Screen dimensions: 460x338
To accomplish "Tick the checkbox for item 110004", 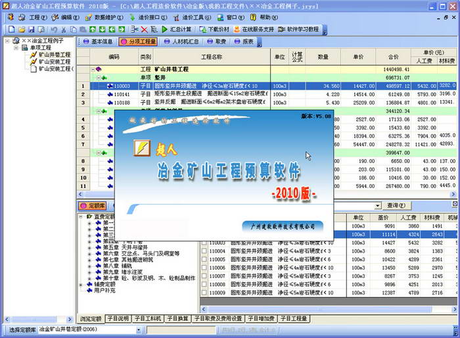I will pos(204,251).
